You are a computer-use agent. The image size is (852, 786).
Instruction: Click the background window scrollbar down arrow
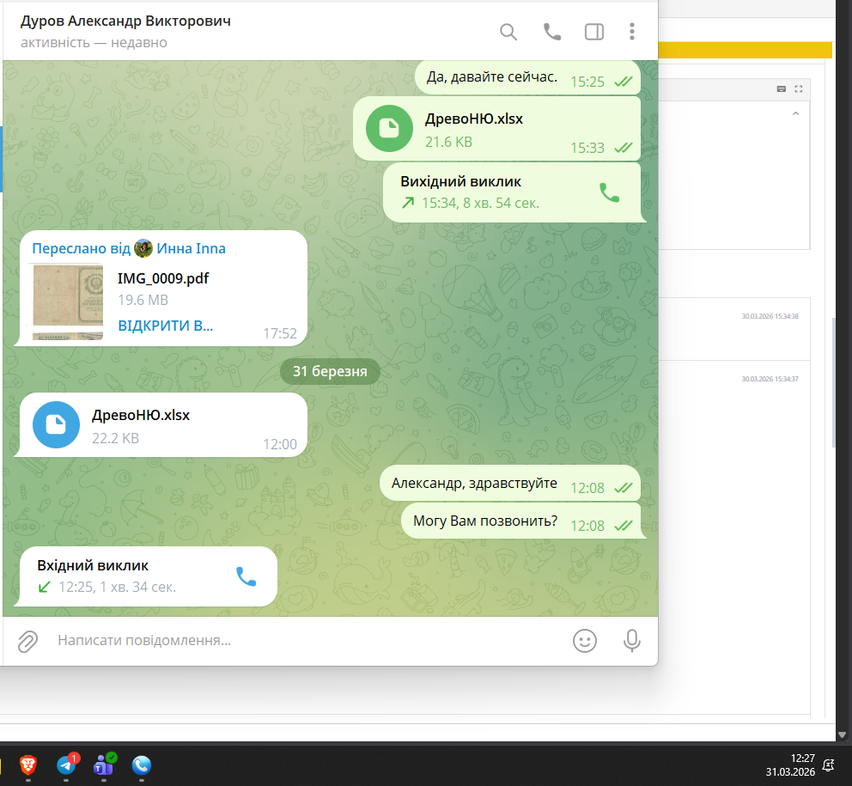(842, 735)
